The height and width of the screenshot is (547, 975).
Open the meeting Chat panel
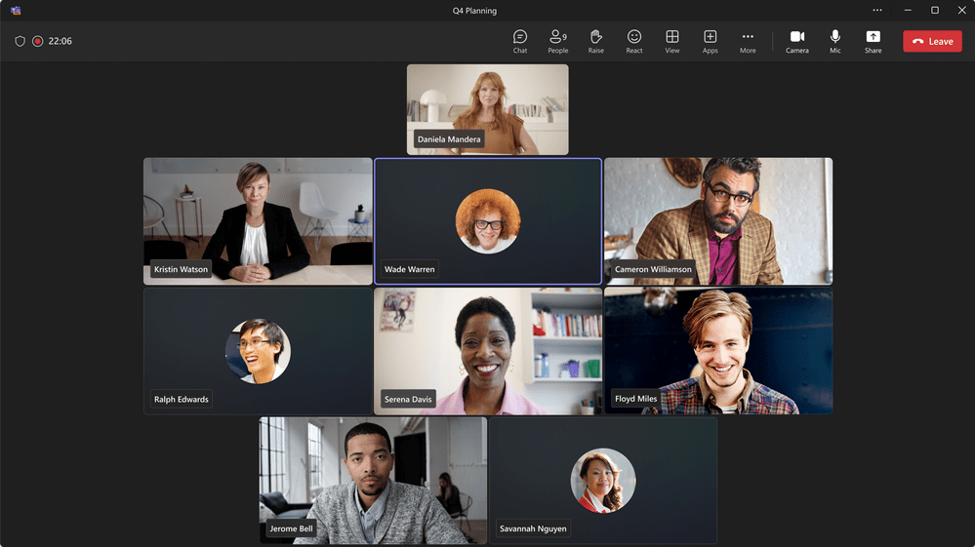coord(520,41)
